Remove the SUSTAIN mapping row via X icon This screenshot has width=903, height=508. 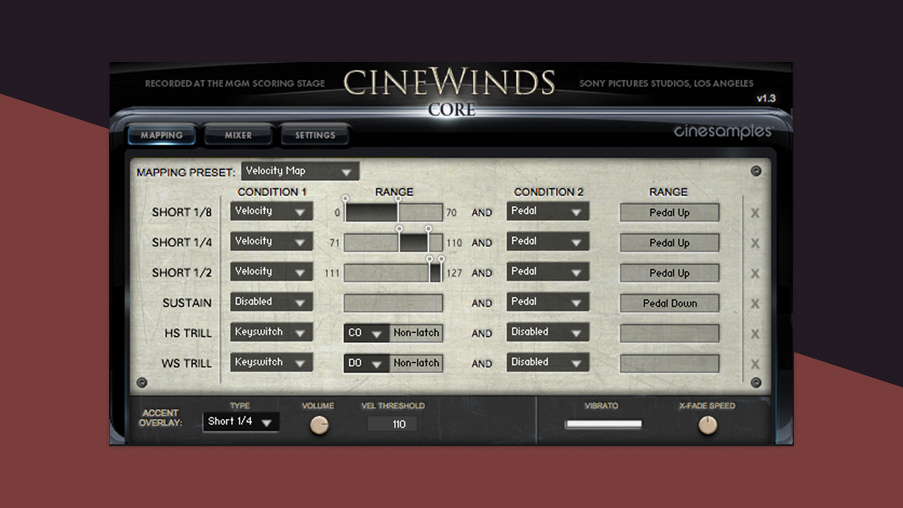tap(755, 303)
